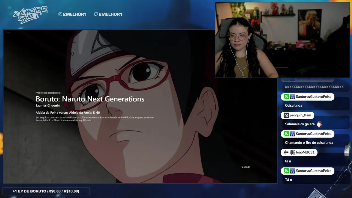The width and height of the screenshot is (352, 198).
Task: Click crossed-eye badge beside penguin_flam
Action: pyautogui.click(x=286, y=115)
